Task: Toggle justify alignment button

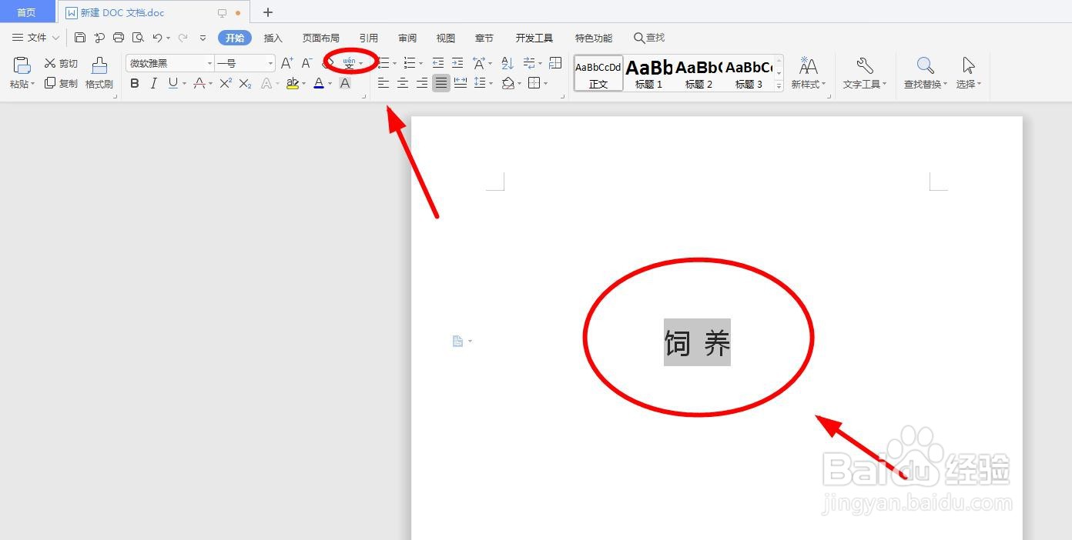Action: (441, 83)
